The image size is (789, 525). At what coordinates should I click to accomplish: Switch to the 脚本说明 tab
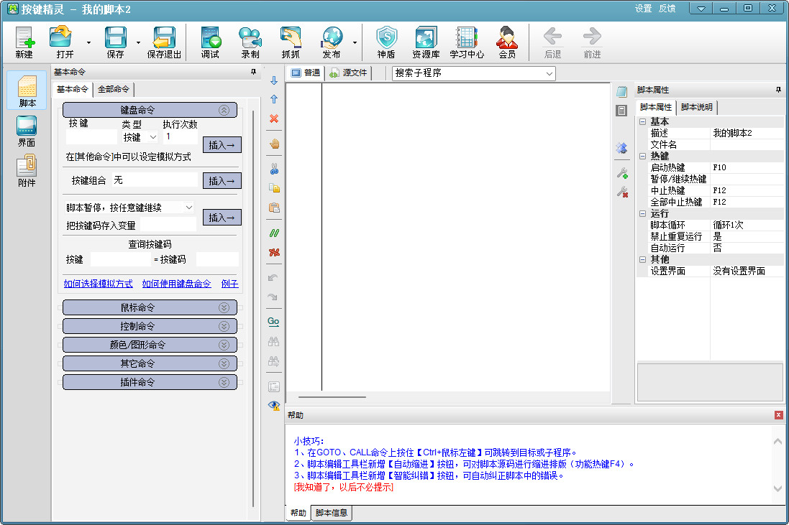point(697,107)
